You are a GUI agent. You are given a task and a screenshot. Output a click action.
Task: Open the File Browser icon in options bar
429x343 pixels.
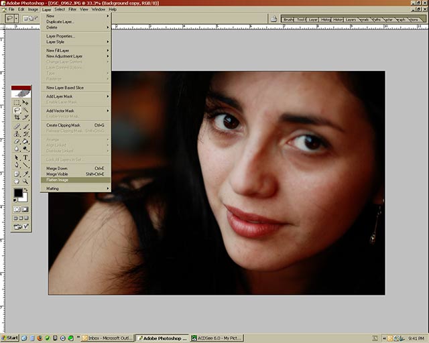coord(273,19)
